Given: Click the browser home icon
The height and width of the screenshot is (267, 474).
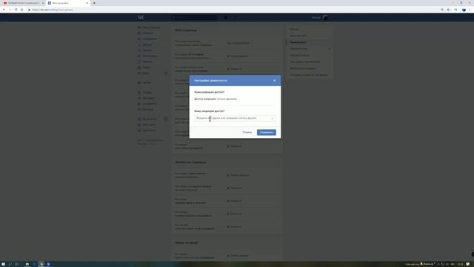Looking at the screenshot, I should click(x=21, y=10).
